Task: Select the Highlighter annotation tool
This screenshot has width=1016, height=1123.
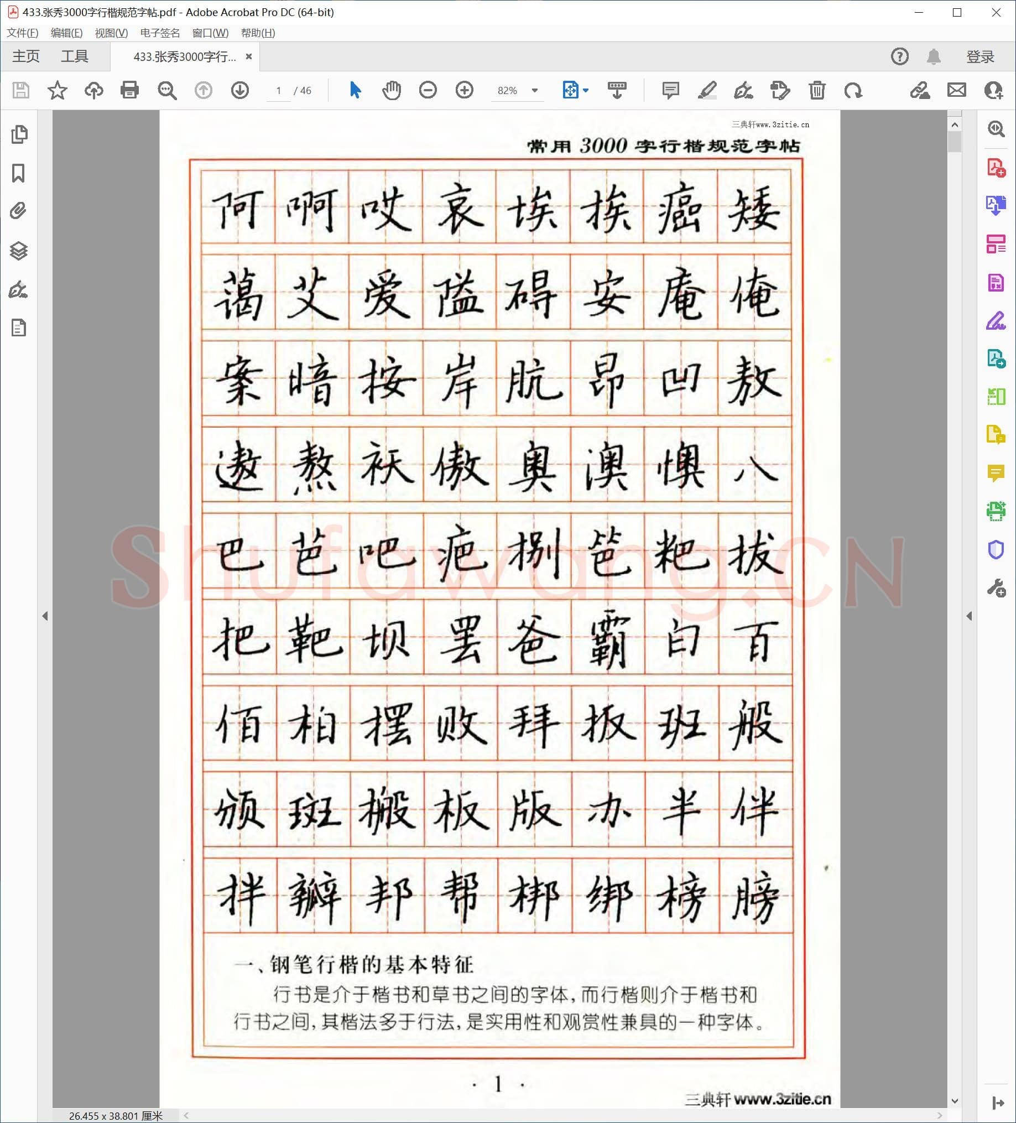Action: 706,90
